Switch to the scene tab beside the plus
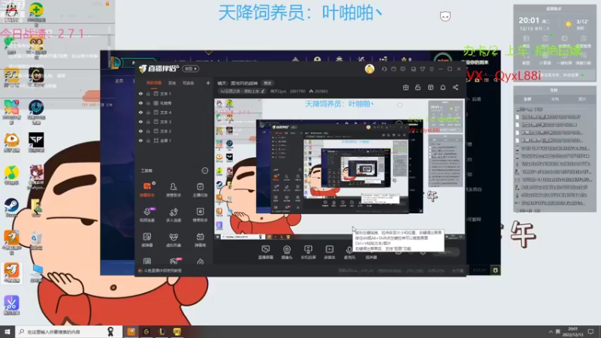Image resolution: width=601 pixels, height=338 pixels. (x=189, y=83)
